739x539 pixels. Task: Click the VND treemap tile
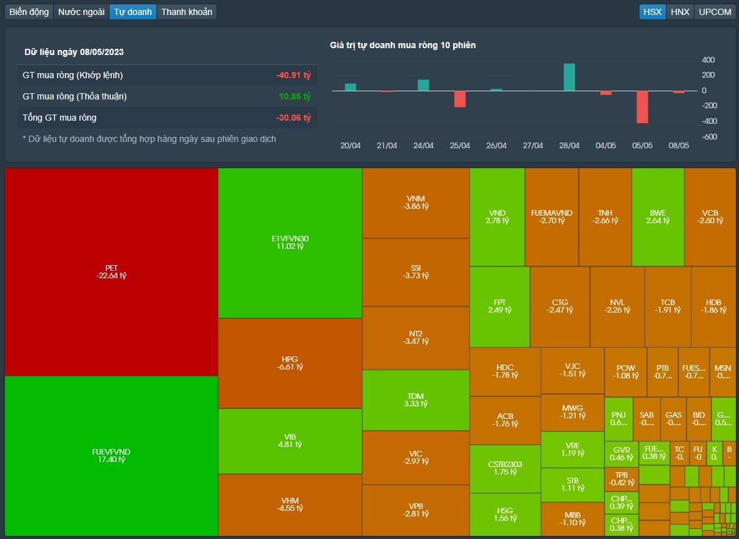[497, 217]
